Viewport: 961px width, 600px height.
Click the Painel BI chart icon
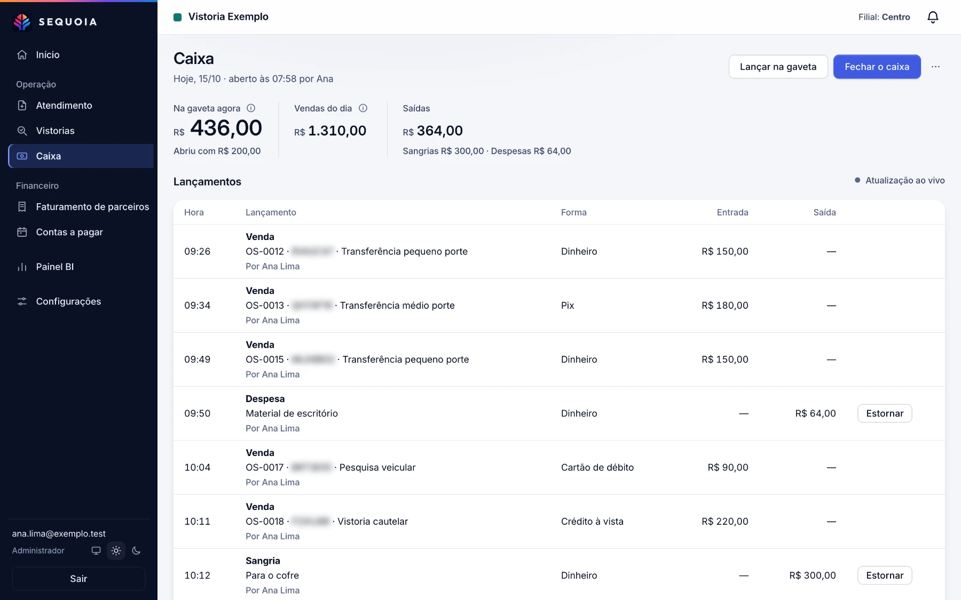pos(22,267)
